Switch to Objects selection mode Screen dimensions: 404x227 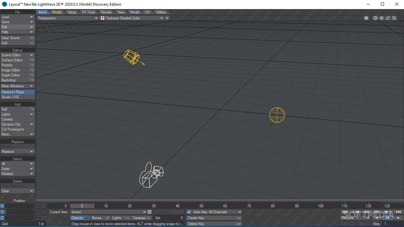(80, 218)
